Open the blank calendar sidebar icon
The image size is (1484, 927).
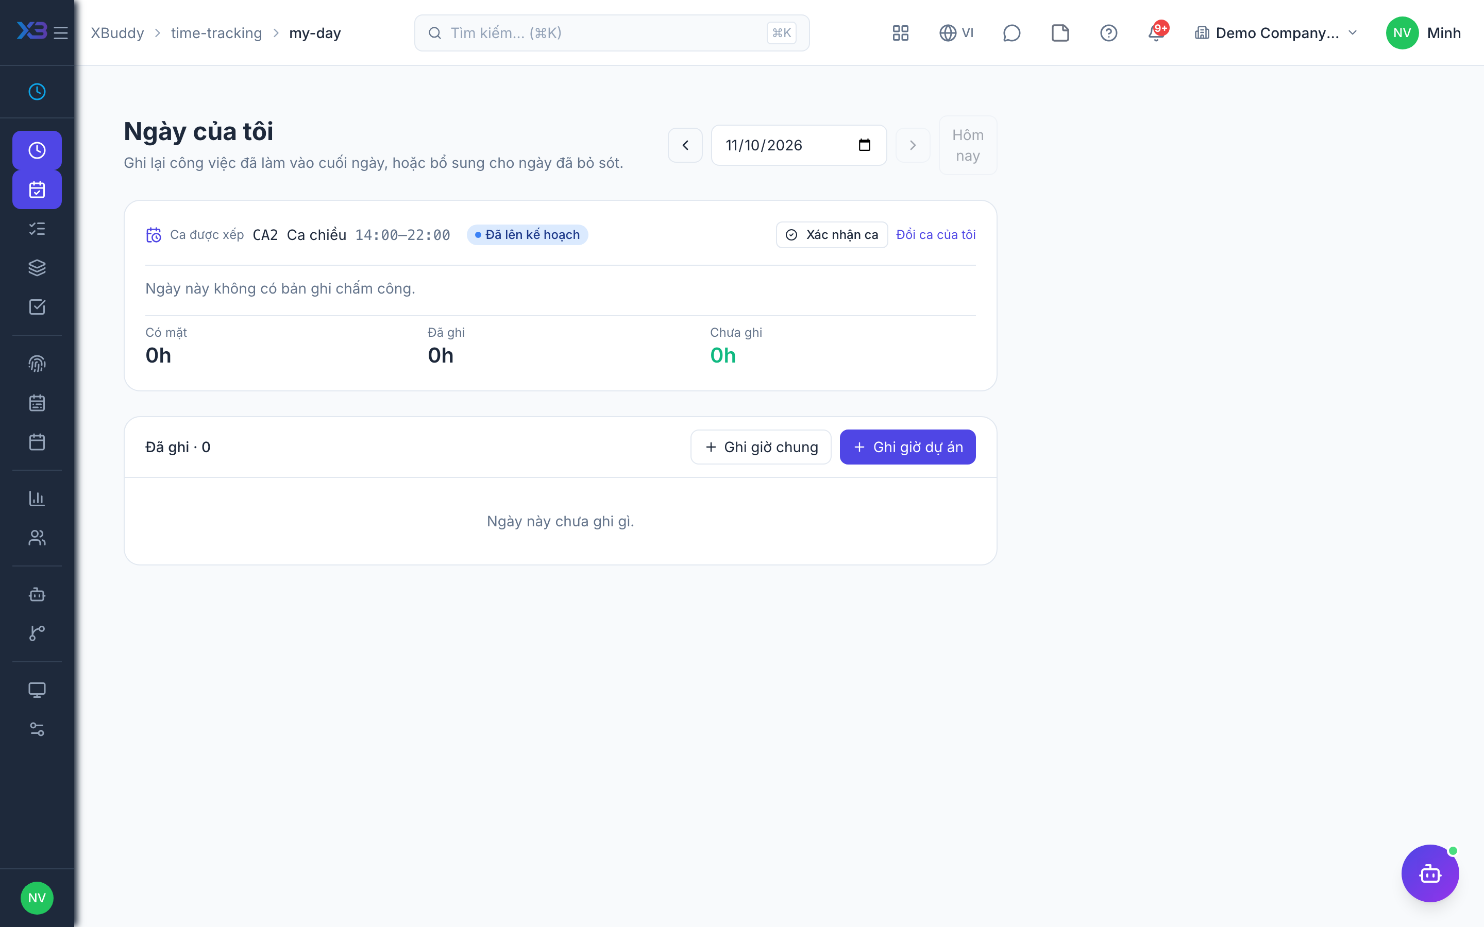[x=37, y=442]
